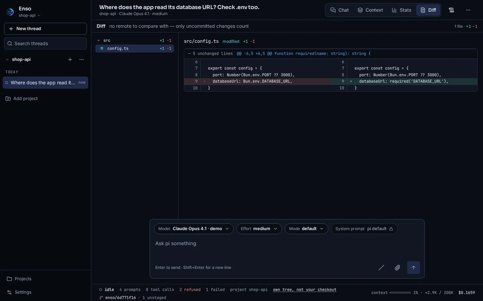Image resolution: width=483 pixels, height=301 pixels.
Task: Click the context usage progress bar
Action: tap(400, 293)
